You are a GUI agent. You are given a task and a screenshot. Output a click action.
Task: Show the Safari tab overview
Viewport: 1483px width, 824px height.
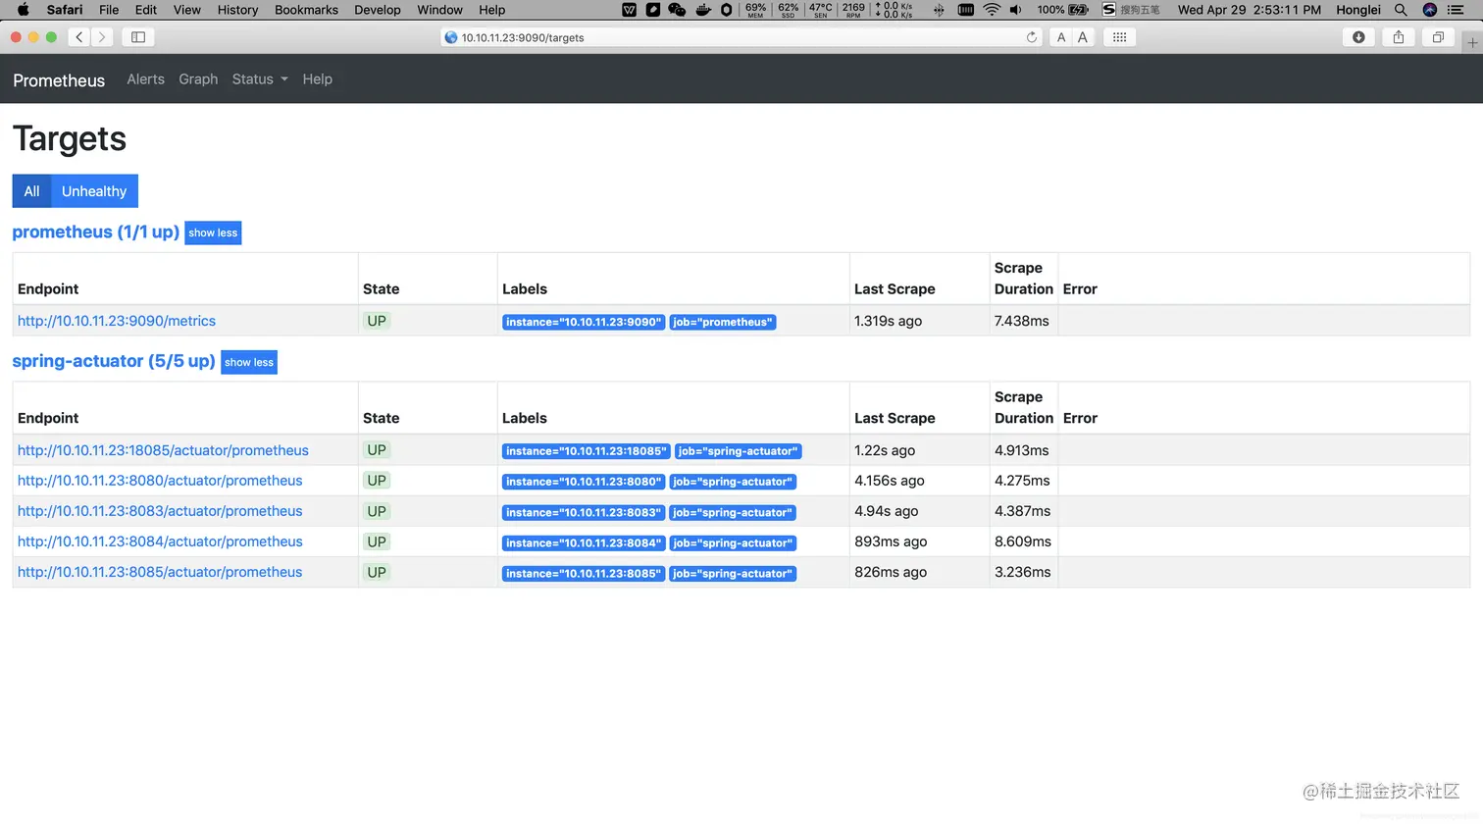point(1438,37)
